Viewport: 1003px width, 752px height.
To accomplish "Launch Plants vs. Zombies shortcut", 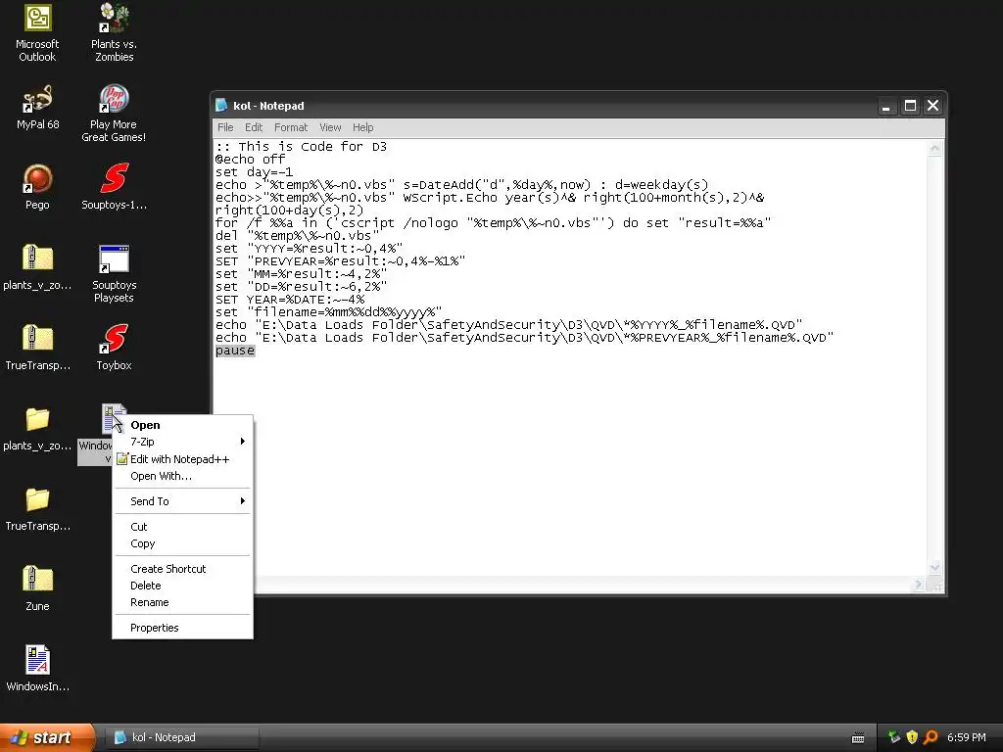I will (114, 33).
